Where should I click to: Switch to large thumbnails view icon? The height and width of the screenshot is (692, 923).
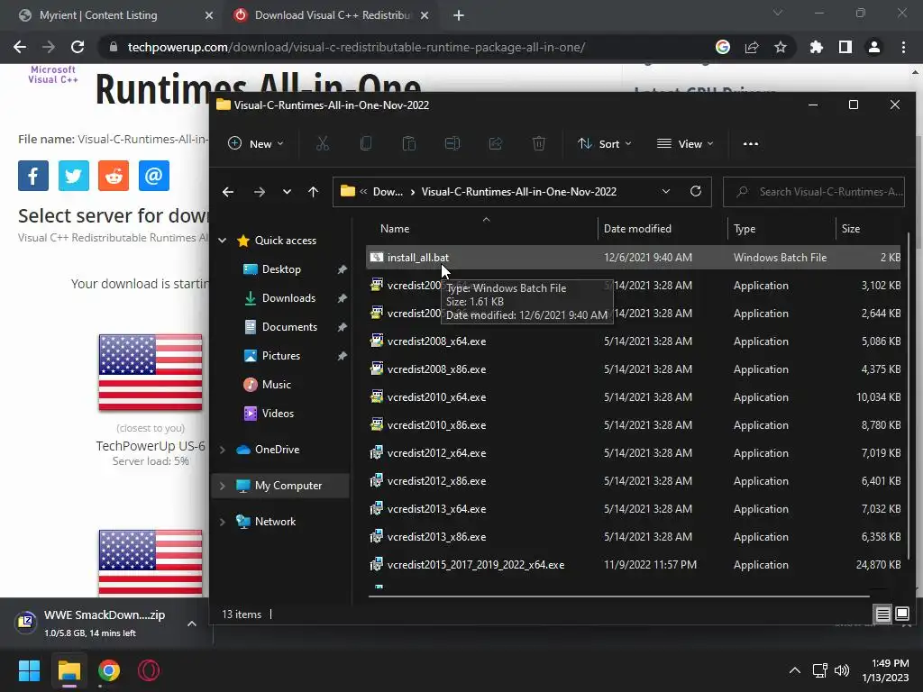902,615
